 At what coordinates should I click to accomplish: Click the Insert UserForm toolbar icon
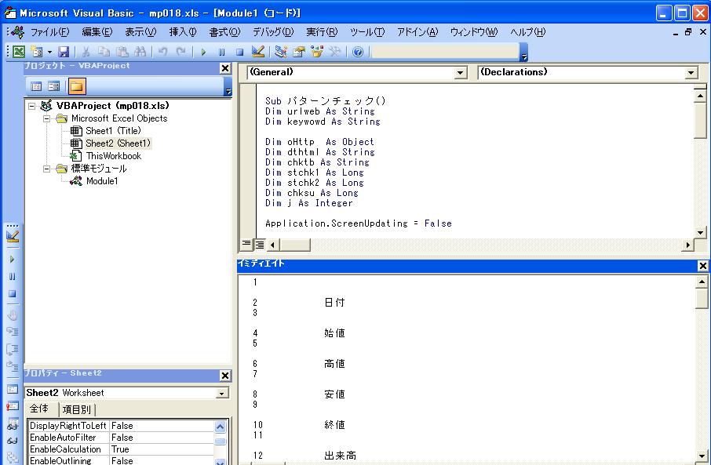[36, 52]
